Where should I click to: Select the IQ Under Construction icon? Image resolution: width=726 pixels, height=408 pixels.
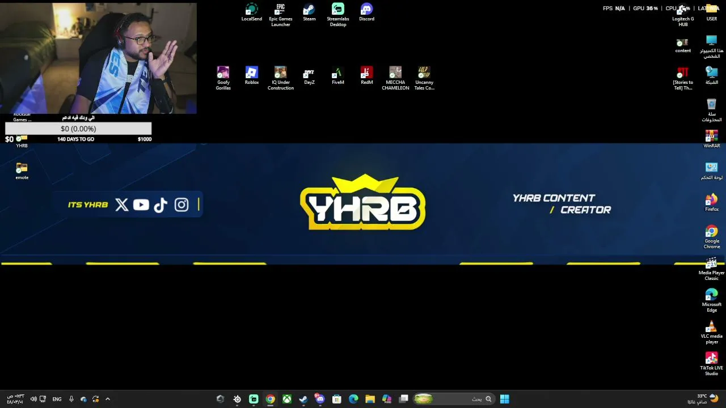tap(281, 79)
